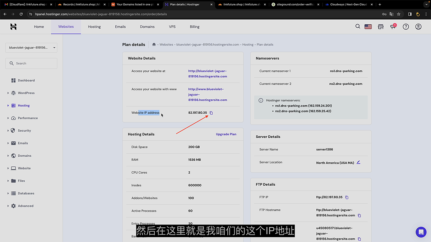The width and height of the screenshot is (431, 242).
Task: Switch to siteground.com order tab
Action: pyautogui.click(x=295, y=5)
